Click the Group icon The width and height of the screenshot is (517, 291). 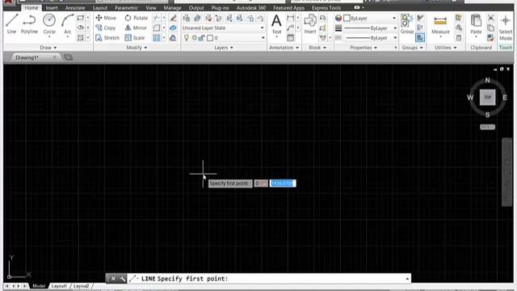pos(407,23)
